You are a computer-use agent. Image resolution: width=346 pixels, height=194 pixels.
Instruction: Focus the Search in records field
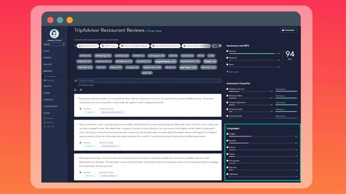[150, 81]
